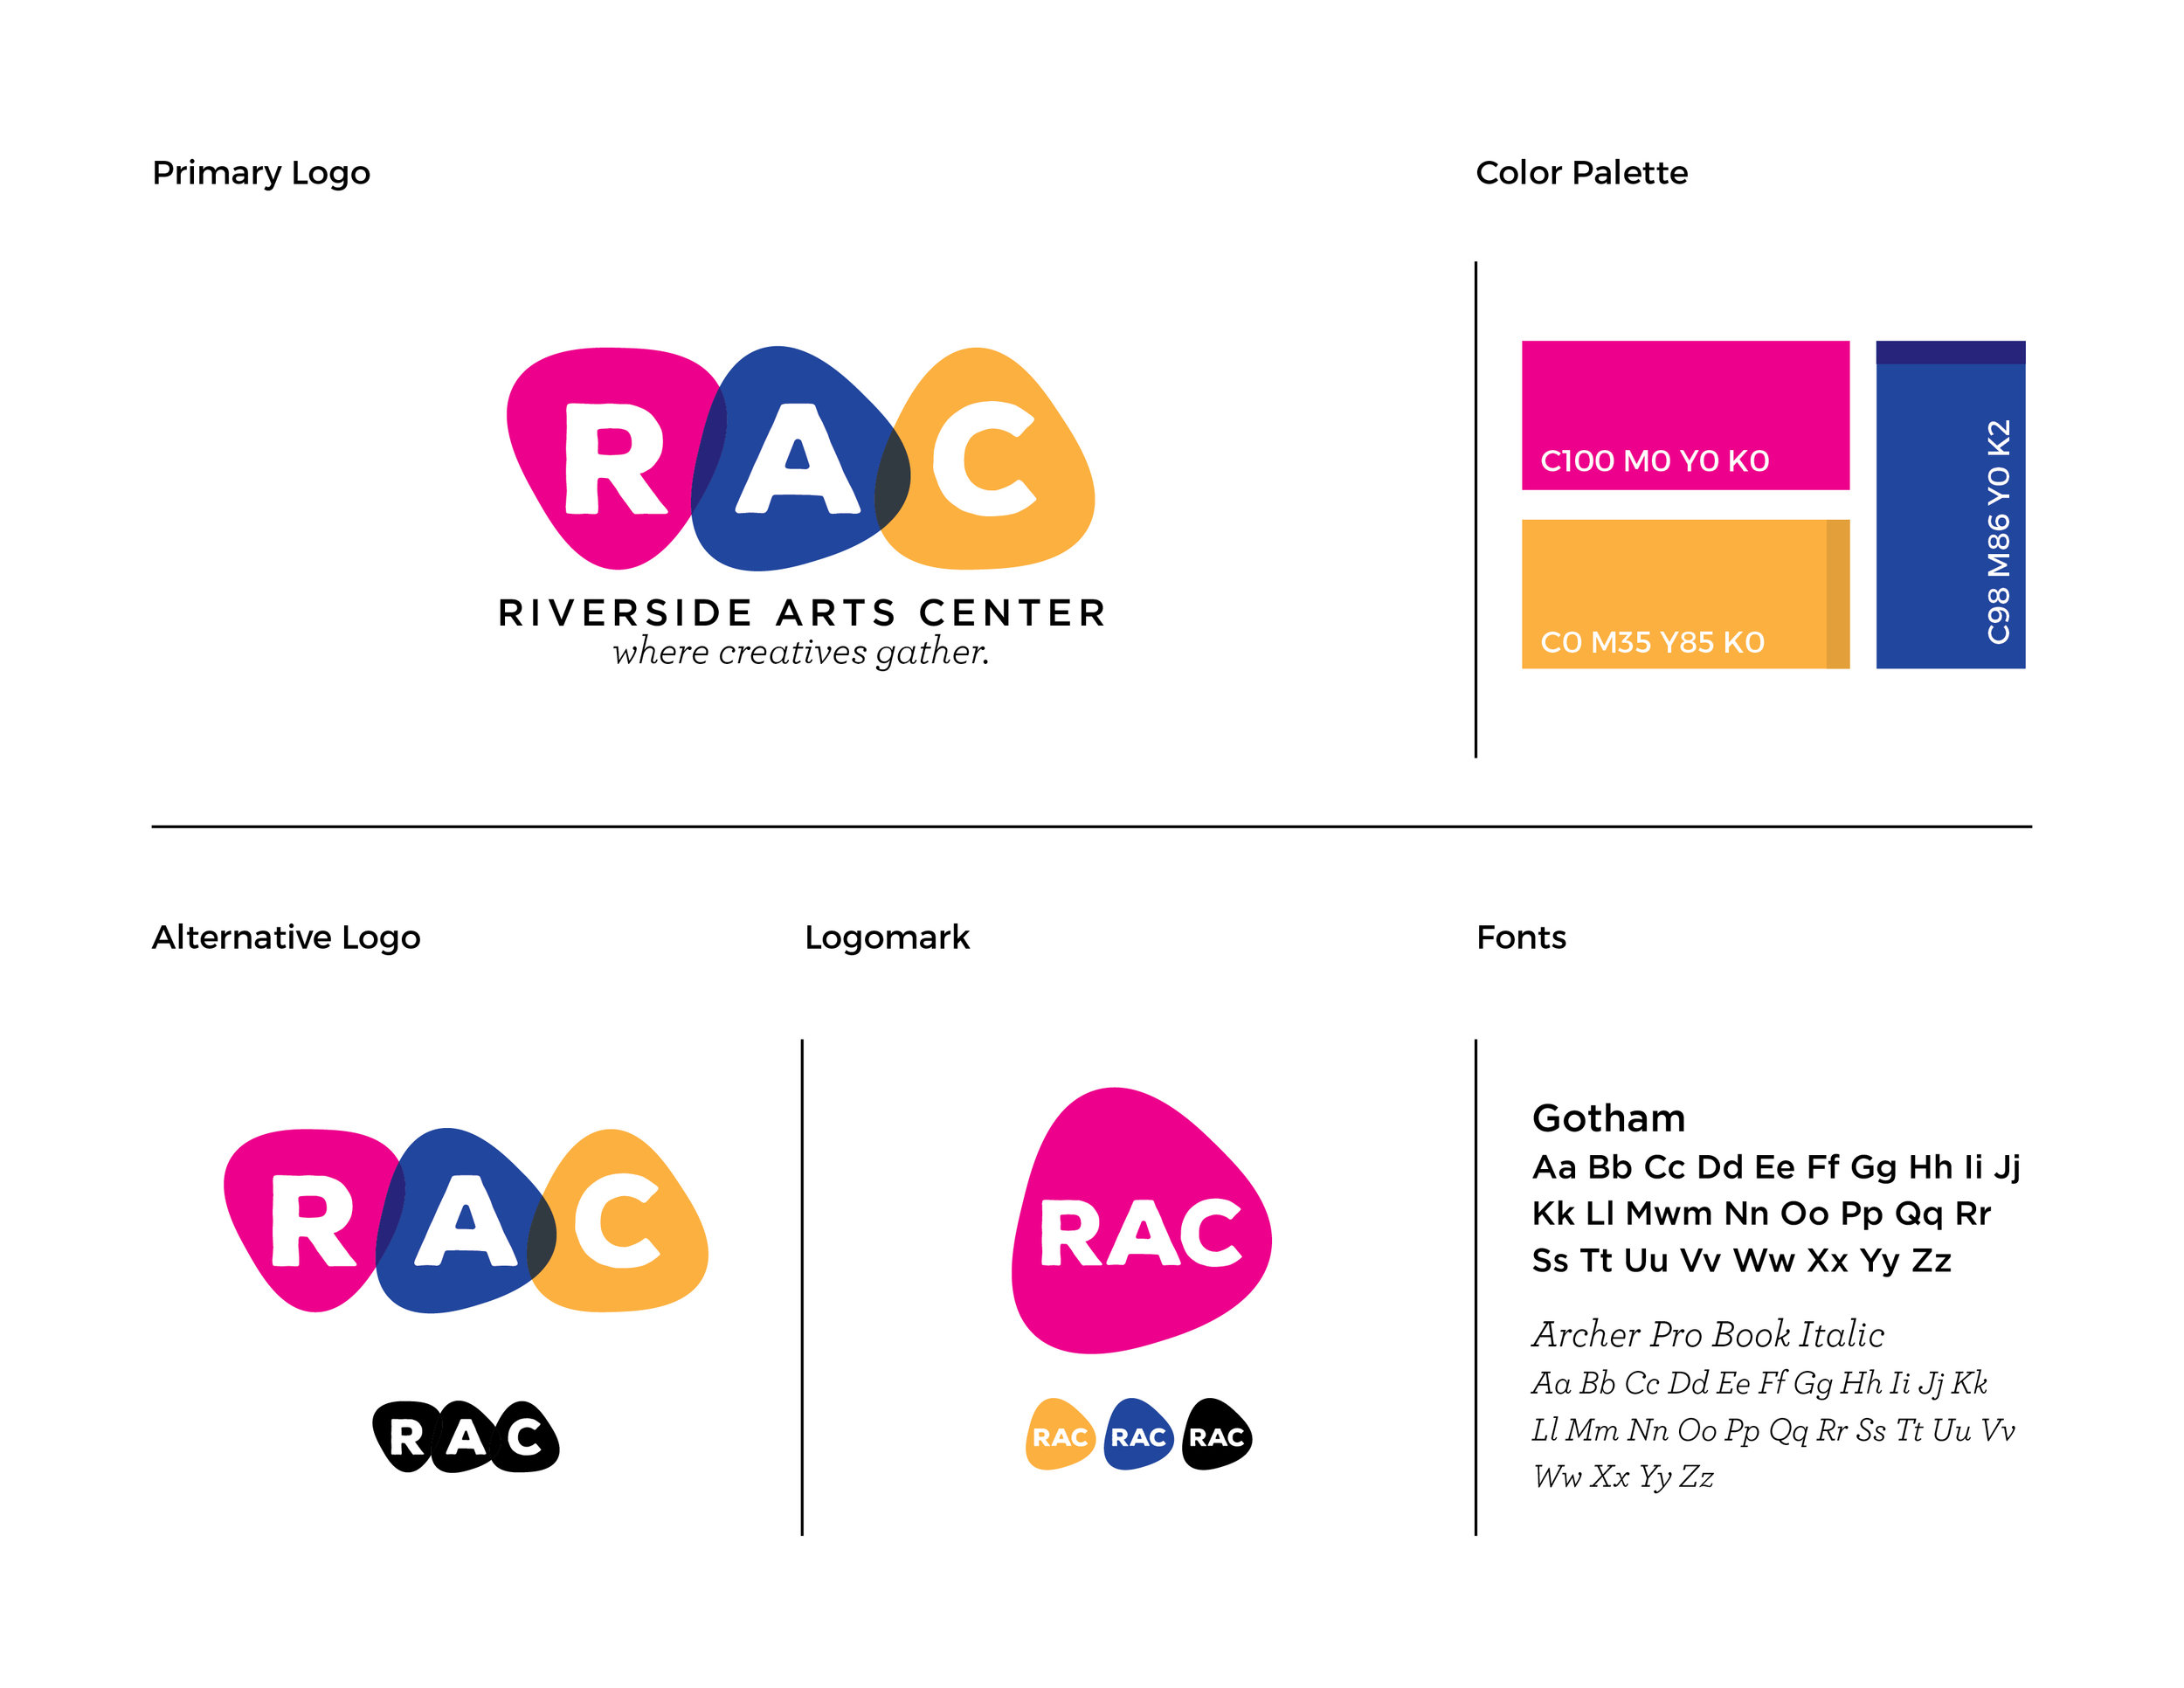The image size is (2184, 1688).
Task: Click the 'C100 M0 Y0 K0' label text
Action: coord(1655,461)
